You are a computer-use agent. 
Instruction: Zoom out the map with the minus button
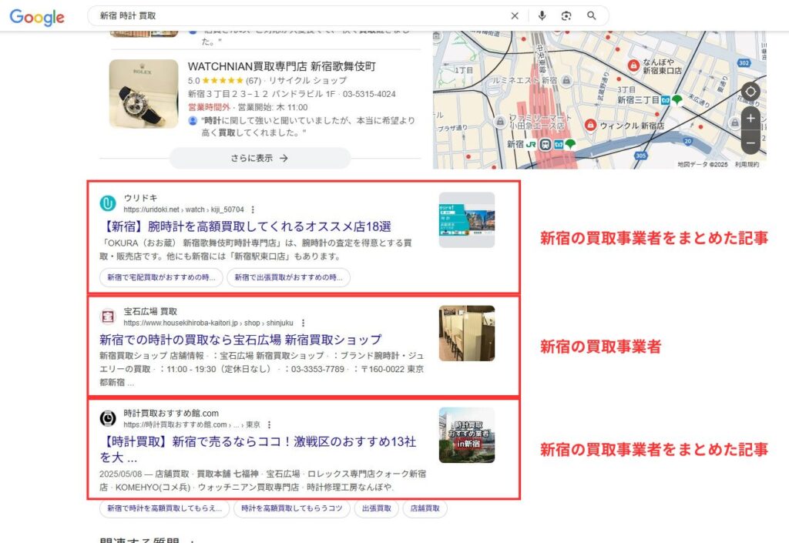(x=750, y=142)
